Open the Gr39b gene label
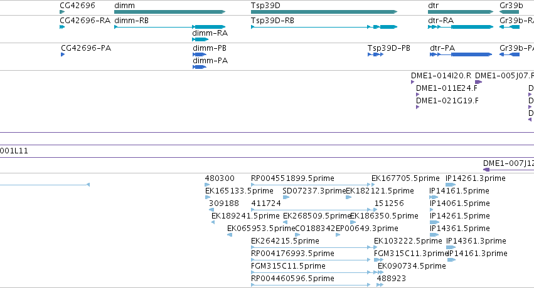Screen dimensions: 534x288 click(x=511, y=6)
